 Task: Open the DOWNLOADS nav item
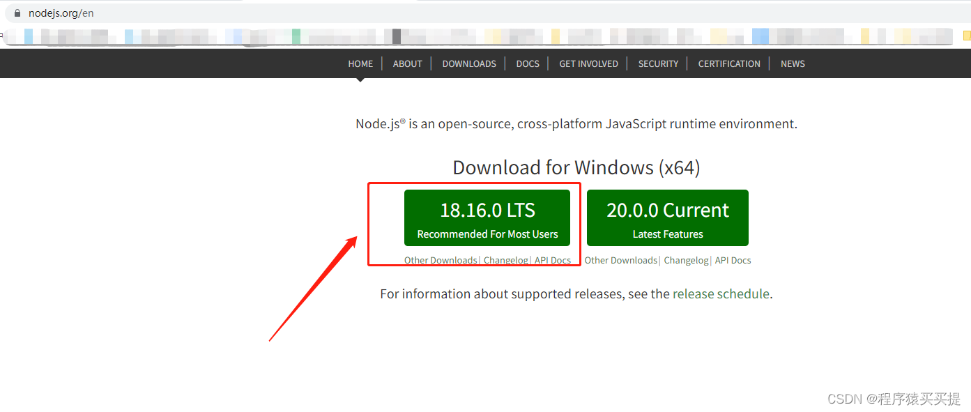469,63
